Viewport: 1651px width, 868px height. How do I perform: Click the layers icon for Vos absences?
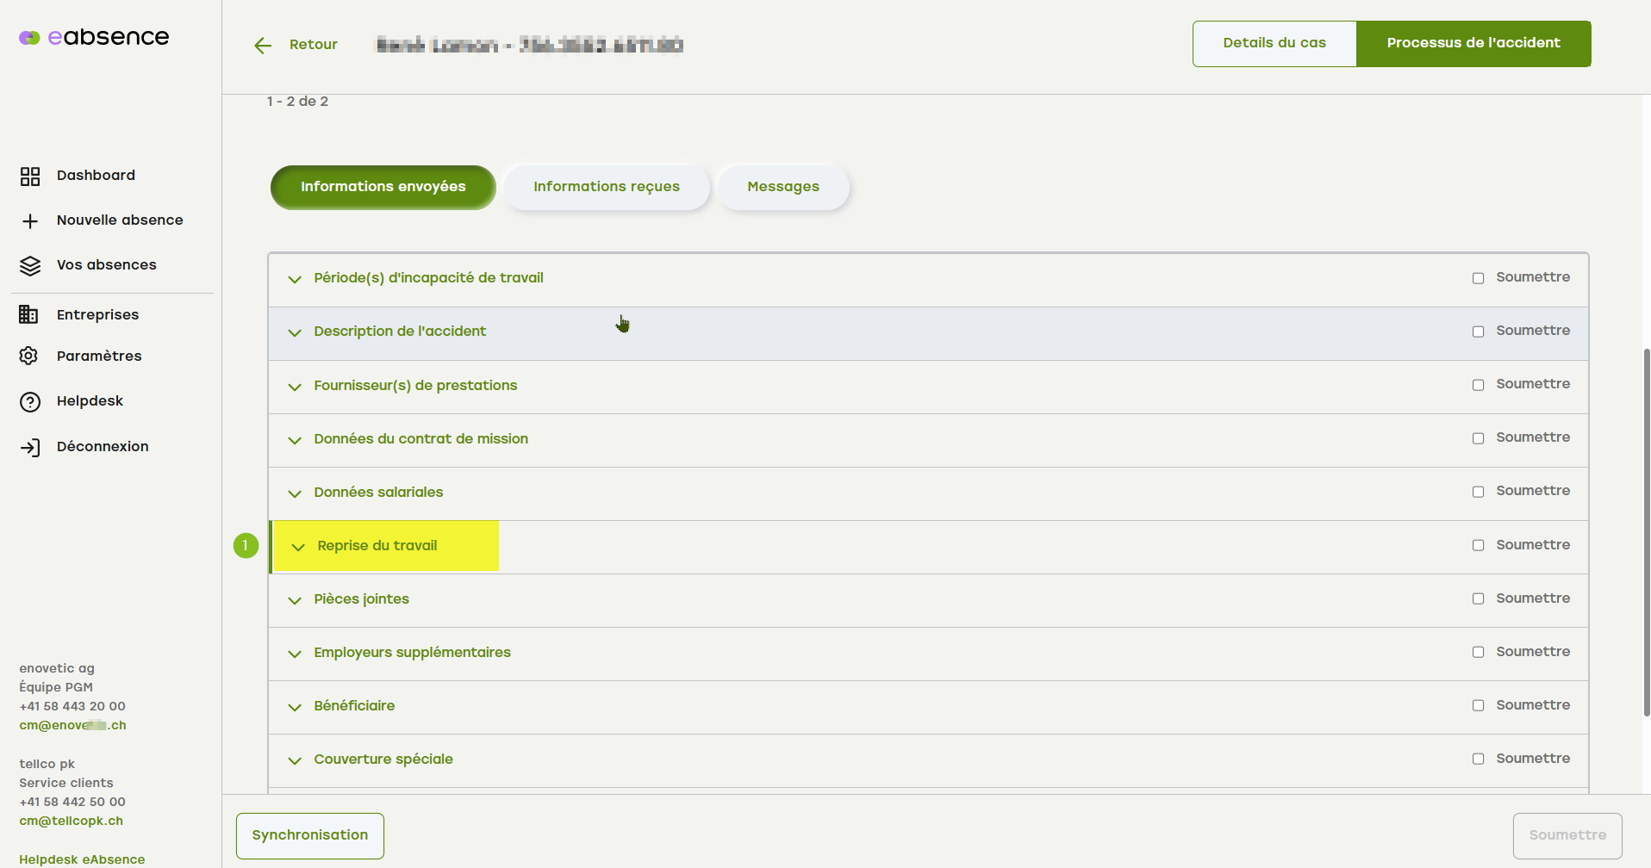click(30, 266)
